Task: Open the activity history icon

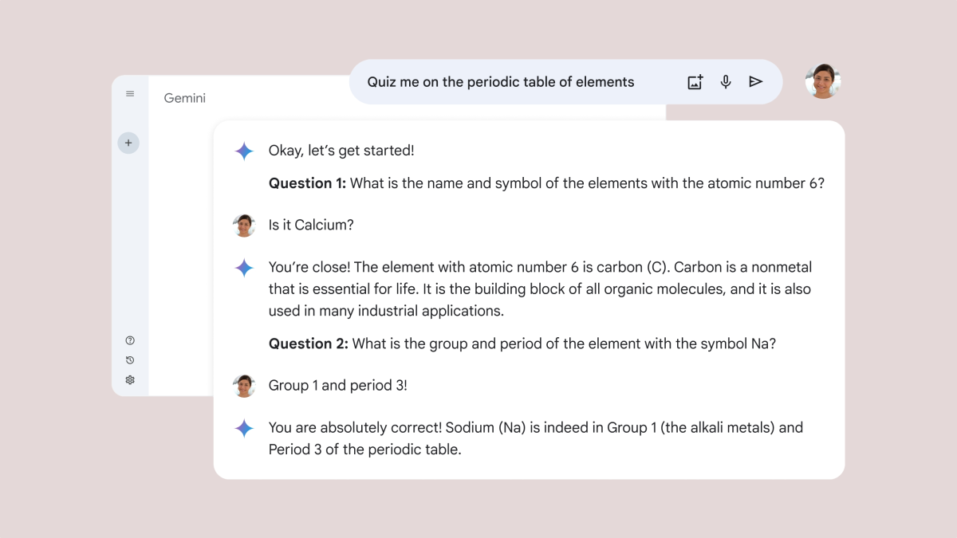Action: point(130,360)
